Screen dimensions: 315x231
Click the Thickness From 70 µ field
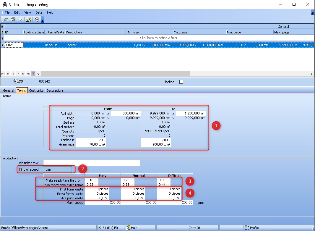tap(91, 140)
